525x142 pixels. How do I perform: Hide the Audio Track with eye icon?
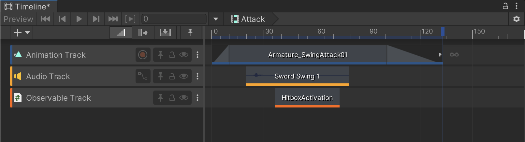184,77
